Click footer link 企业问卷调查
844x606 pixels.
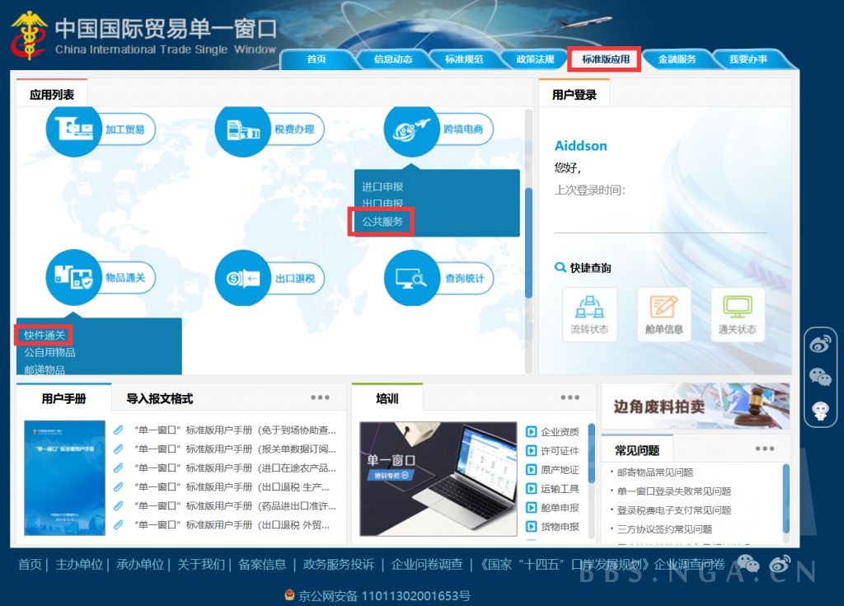[x=427, y=564]
